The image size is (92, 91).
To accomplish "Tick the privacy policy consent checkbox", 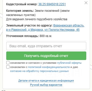I will tap(8, 67).
